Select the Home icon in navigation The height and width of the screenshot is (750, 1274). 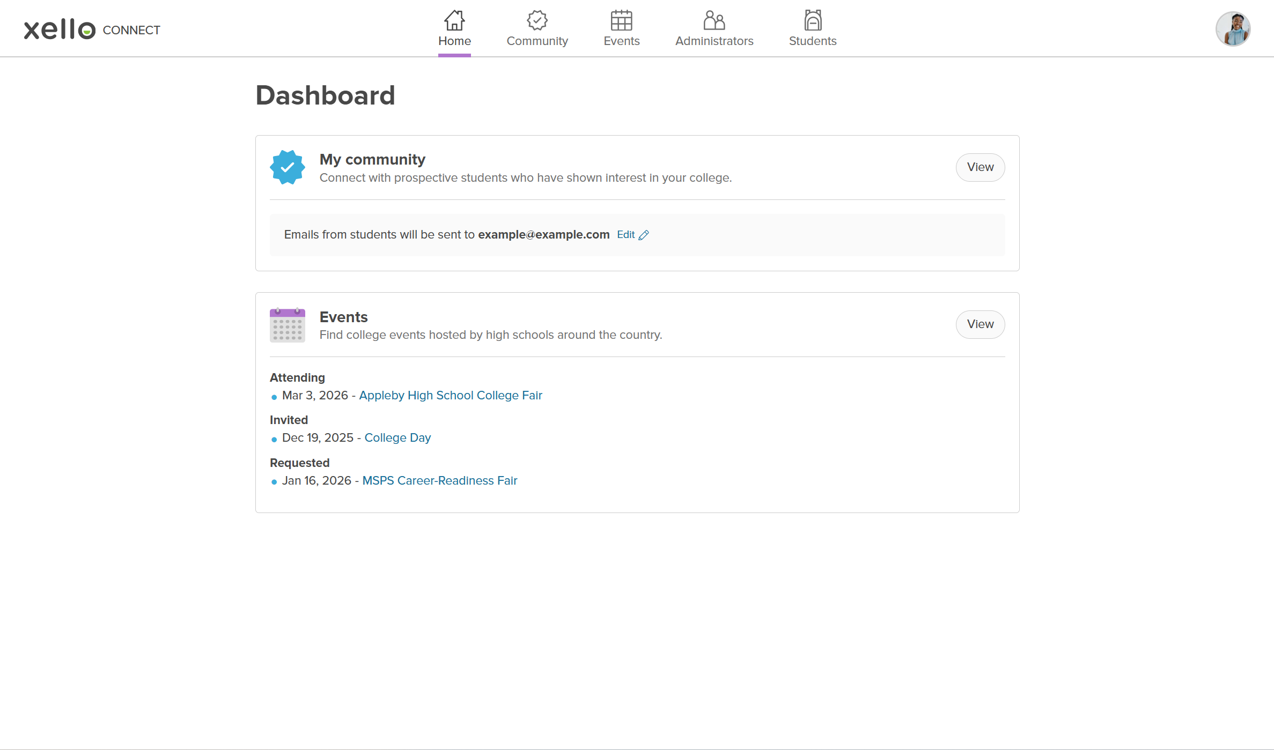[x=454, y=20]
